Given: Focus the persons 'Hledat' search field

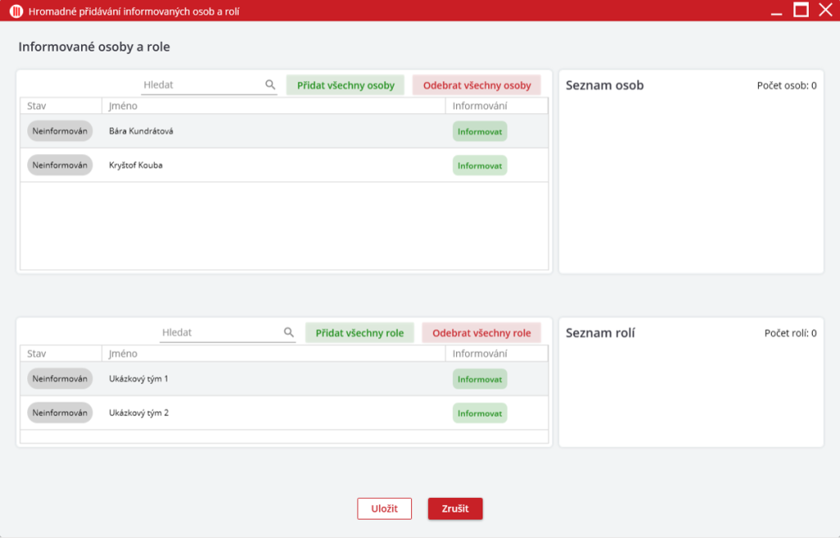Looking at the screenshot, I should pyautogui.click(x=201, y=84).
